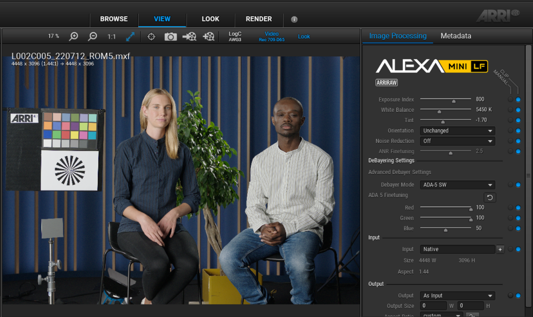Select manual blue radio for Orientation
Image resolution: width=533 pixels, height=317 pixels.
click(518, 131)
